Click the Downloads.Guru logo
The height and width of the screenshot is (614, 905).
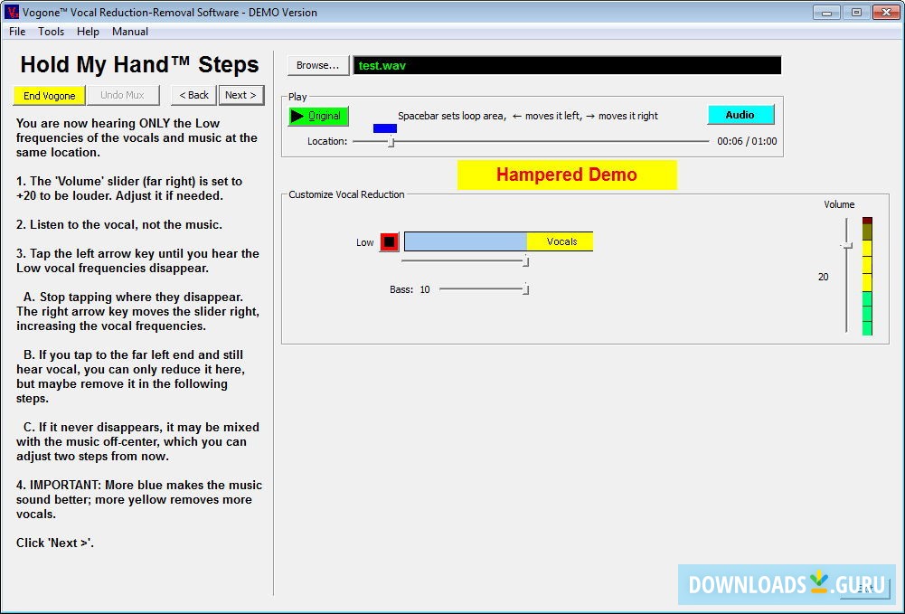pos(785,584)
